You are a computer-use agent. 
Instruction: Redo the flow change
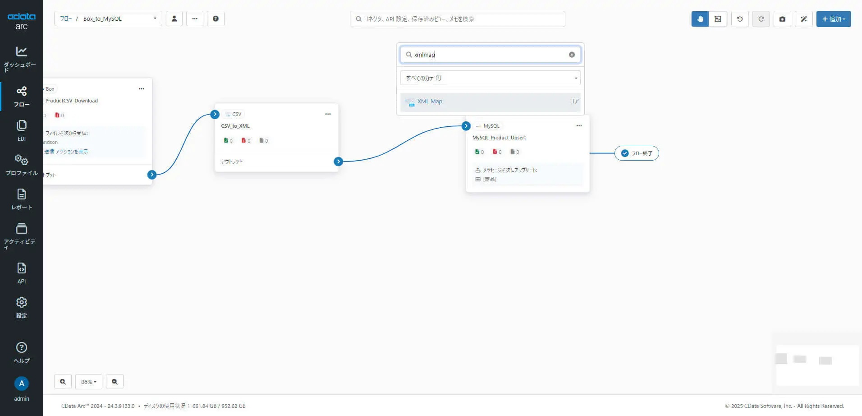click(761, 19)
